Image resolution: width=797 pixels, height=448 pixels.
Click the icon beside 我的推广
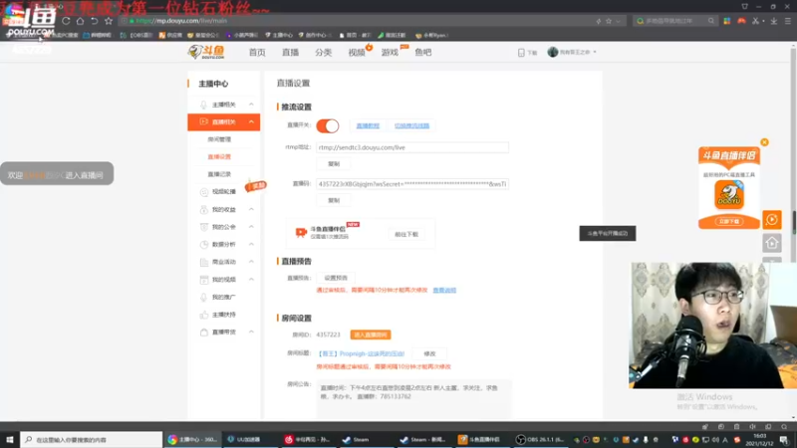coord(204,297)
